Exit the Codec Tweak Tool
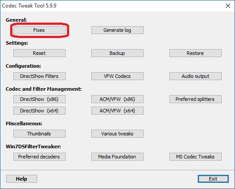The image size is (235, 189). pyautogui.click(x=213, y=179)
